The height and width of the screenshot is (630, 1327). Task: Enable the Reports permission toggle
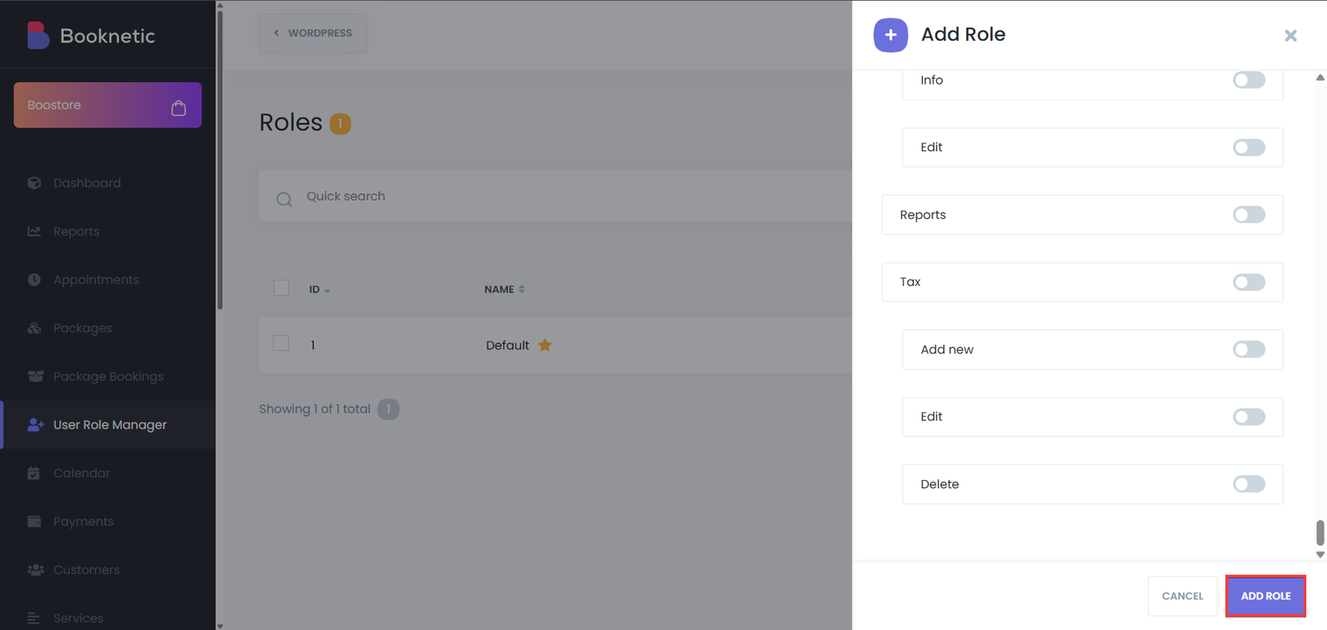1248,215
